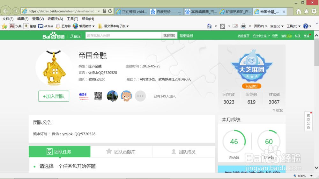Open the 工具(O) dropdown

293,26
